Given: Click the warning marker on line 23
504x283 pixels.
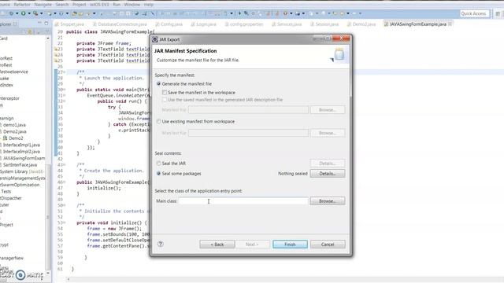Looking at the screenshot, I should click(x=56, y=49).
